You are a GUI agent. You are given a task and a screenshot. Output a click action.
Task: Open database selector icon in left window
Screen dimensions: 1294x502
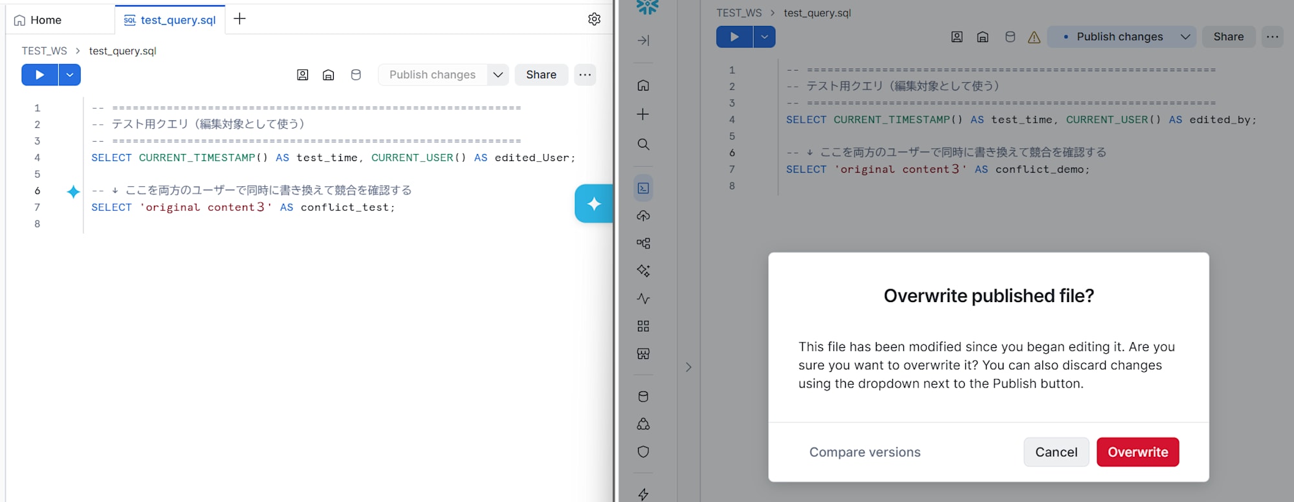click(x=356, y=75)
